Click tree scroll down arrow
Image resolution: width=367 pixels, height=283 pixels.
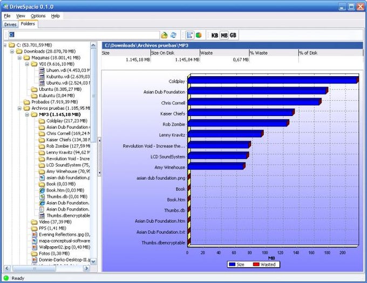pyautogui.click(x=93, y=261)
